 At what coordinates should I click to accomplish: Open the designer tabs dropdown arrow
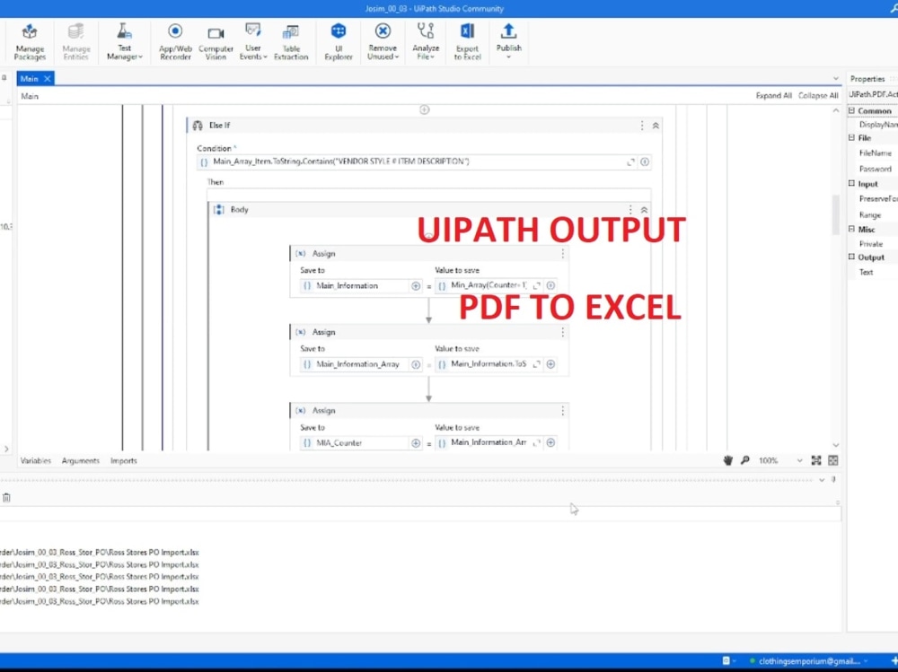click(x=835, y=79)
